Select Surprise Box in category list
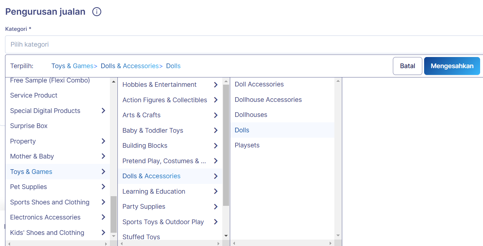Viewport: 483px width, 246px height. (29, 126)
